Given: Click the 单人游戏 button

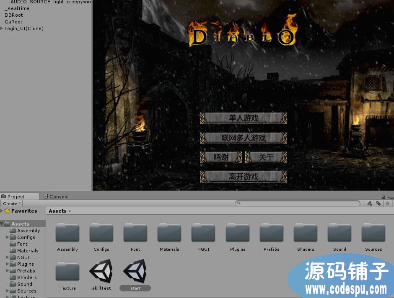Looking at the screenshot, I should pos(244,118).
